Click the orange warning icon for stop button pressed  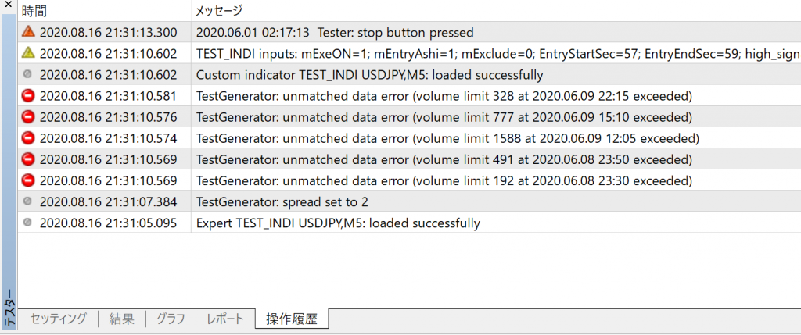[29, 32]
